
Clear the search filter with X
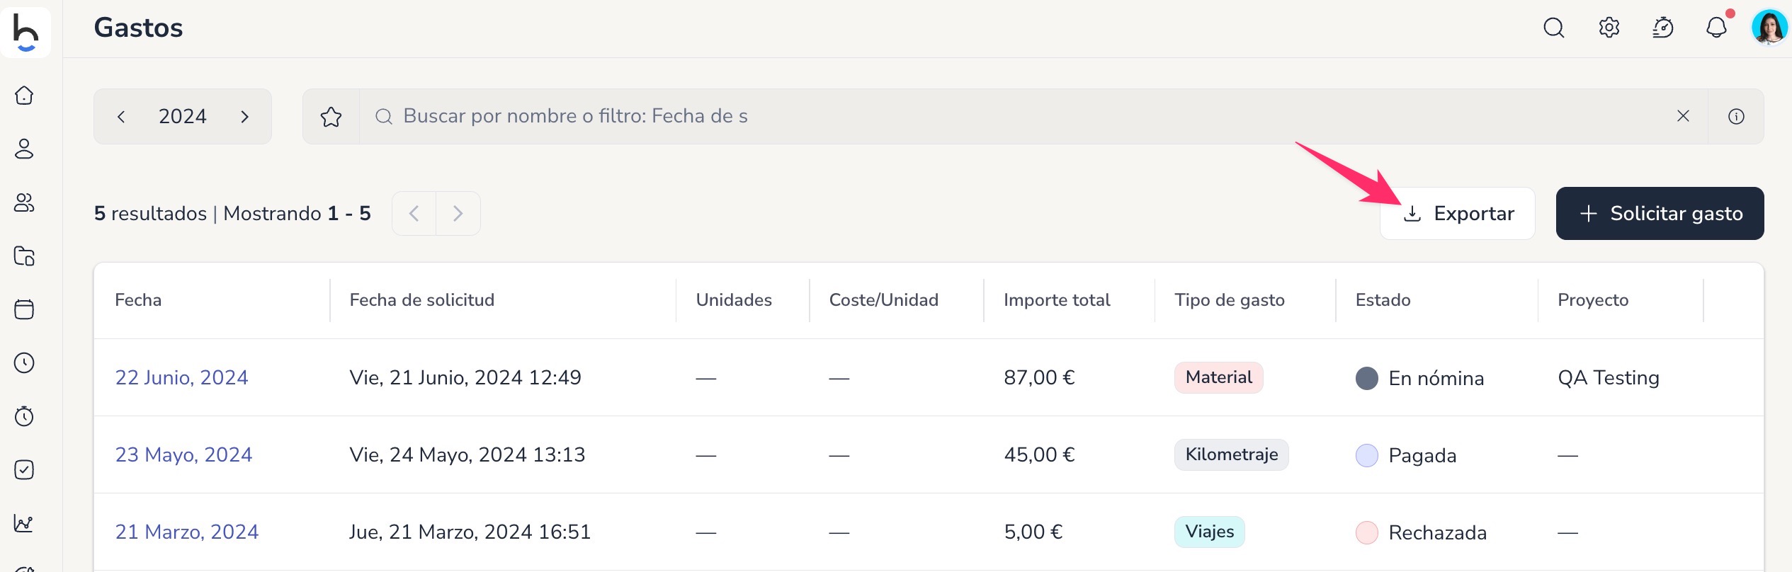tap(1683, 116)
